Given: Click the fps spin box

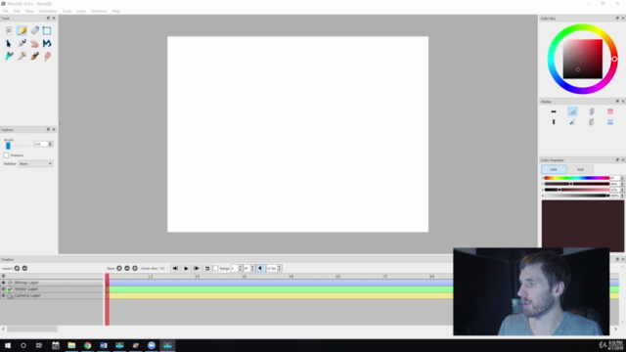Looking at the screenshot, I should (x=274, y=269).
